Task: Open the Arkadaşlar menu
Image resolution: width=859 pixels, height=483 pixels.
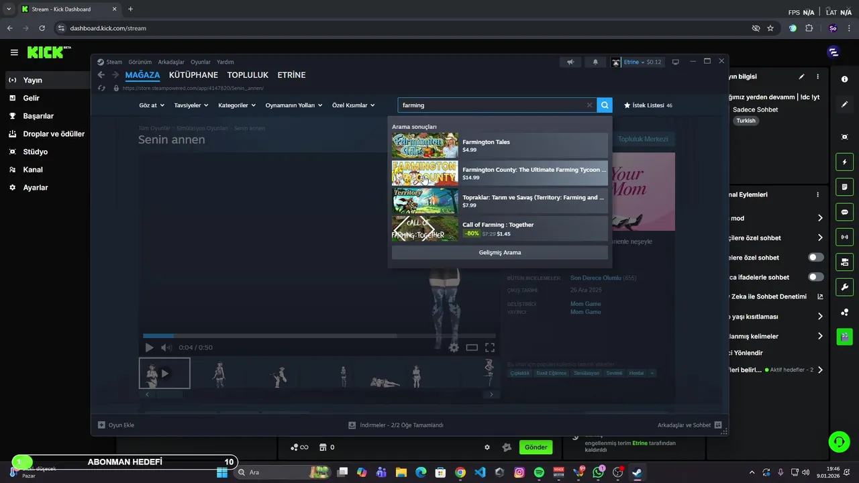Action: coord(171,62)
